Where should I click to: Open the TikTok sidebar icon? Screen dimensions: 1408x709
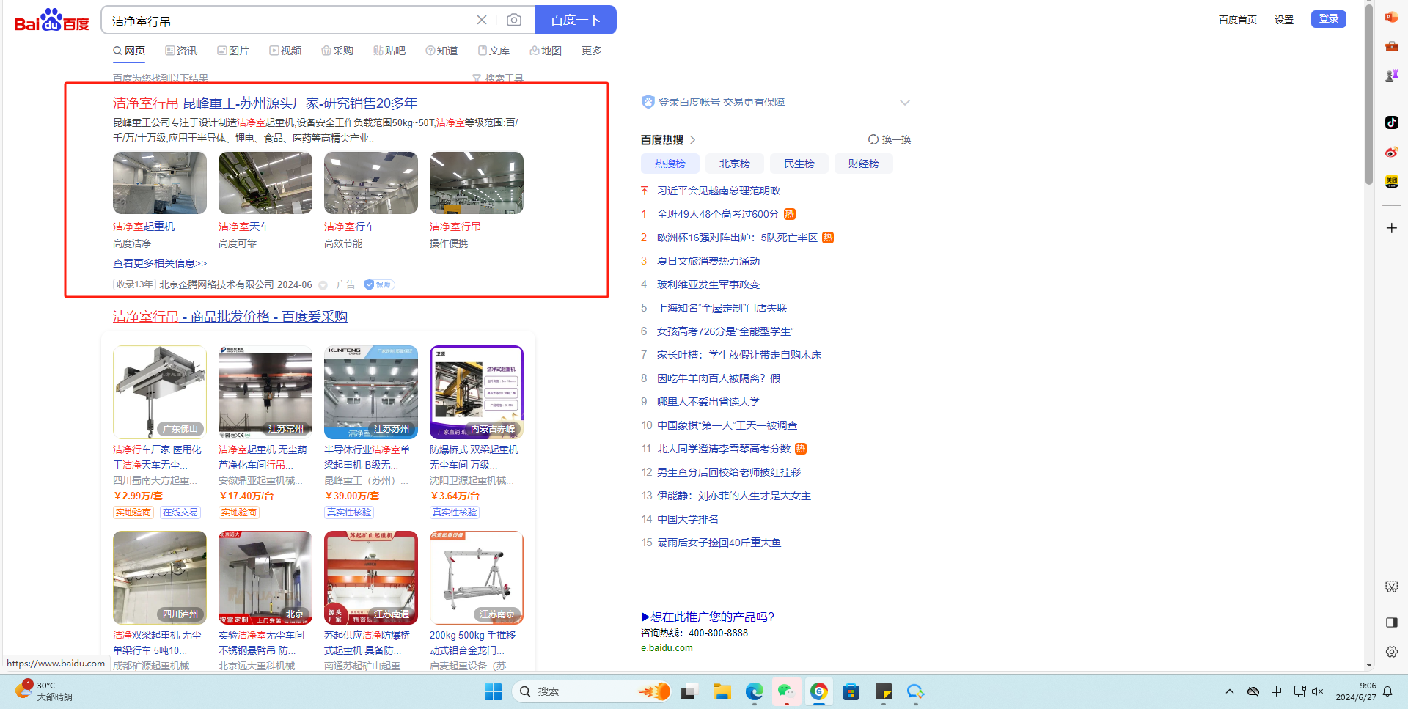click(x=1391, y=122)
